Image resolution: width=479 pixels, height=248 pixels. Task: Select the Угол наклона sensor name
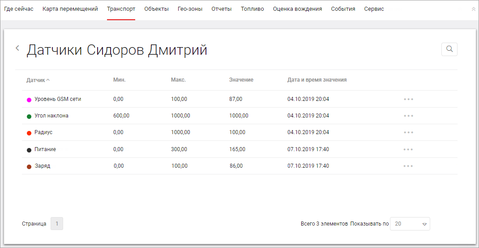coord(51,116)
